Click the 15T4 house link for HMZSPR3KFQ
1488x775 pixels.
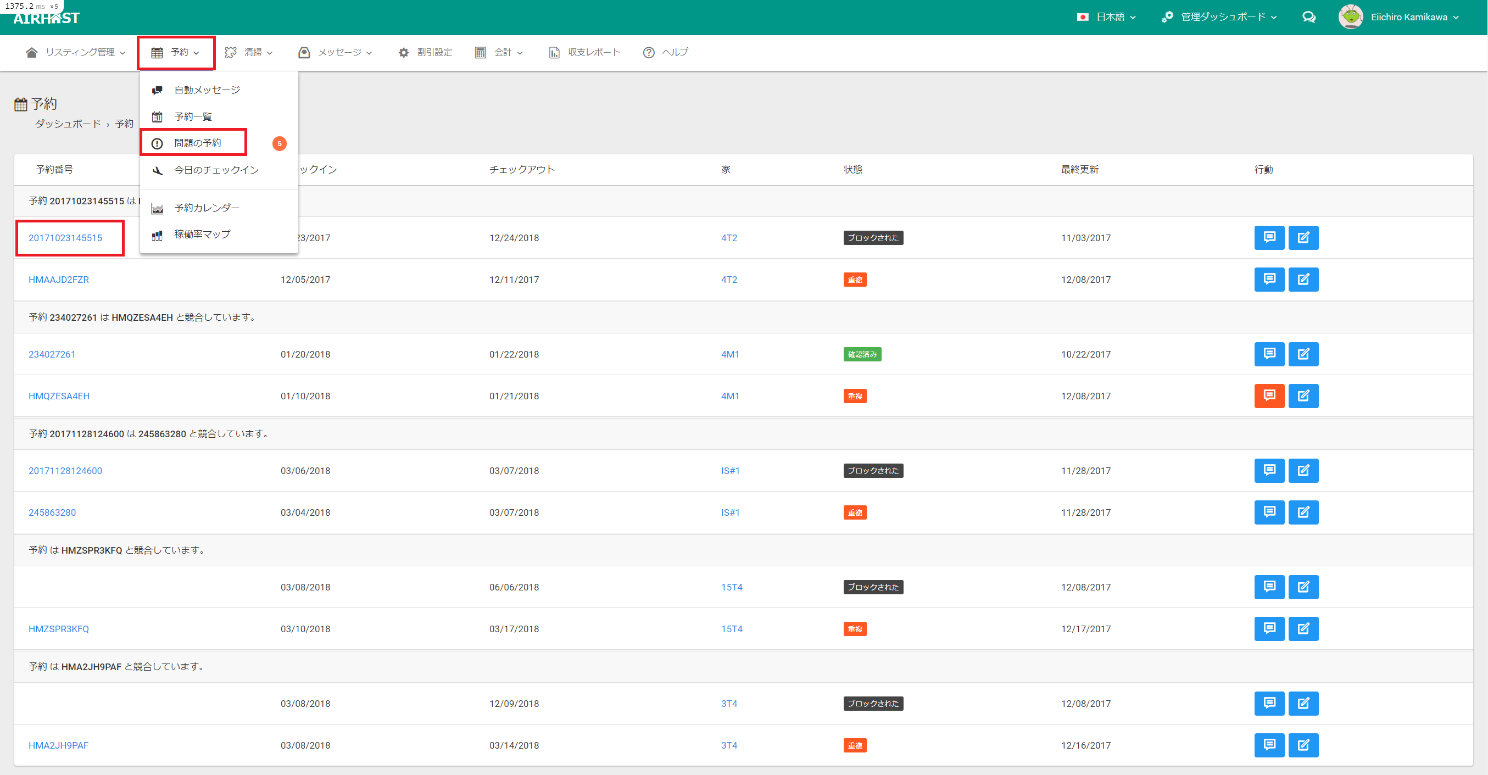(731, 628)
